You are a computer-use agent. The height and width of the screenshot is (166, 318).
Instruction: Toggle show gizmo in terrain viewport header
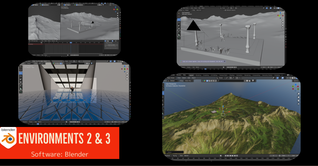pyautogui.click(x=278, y=78)
